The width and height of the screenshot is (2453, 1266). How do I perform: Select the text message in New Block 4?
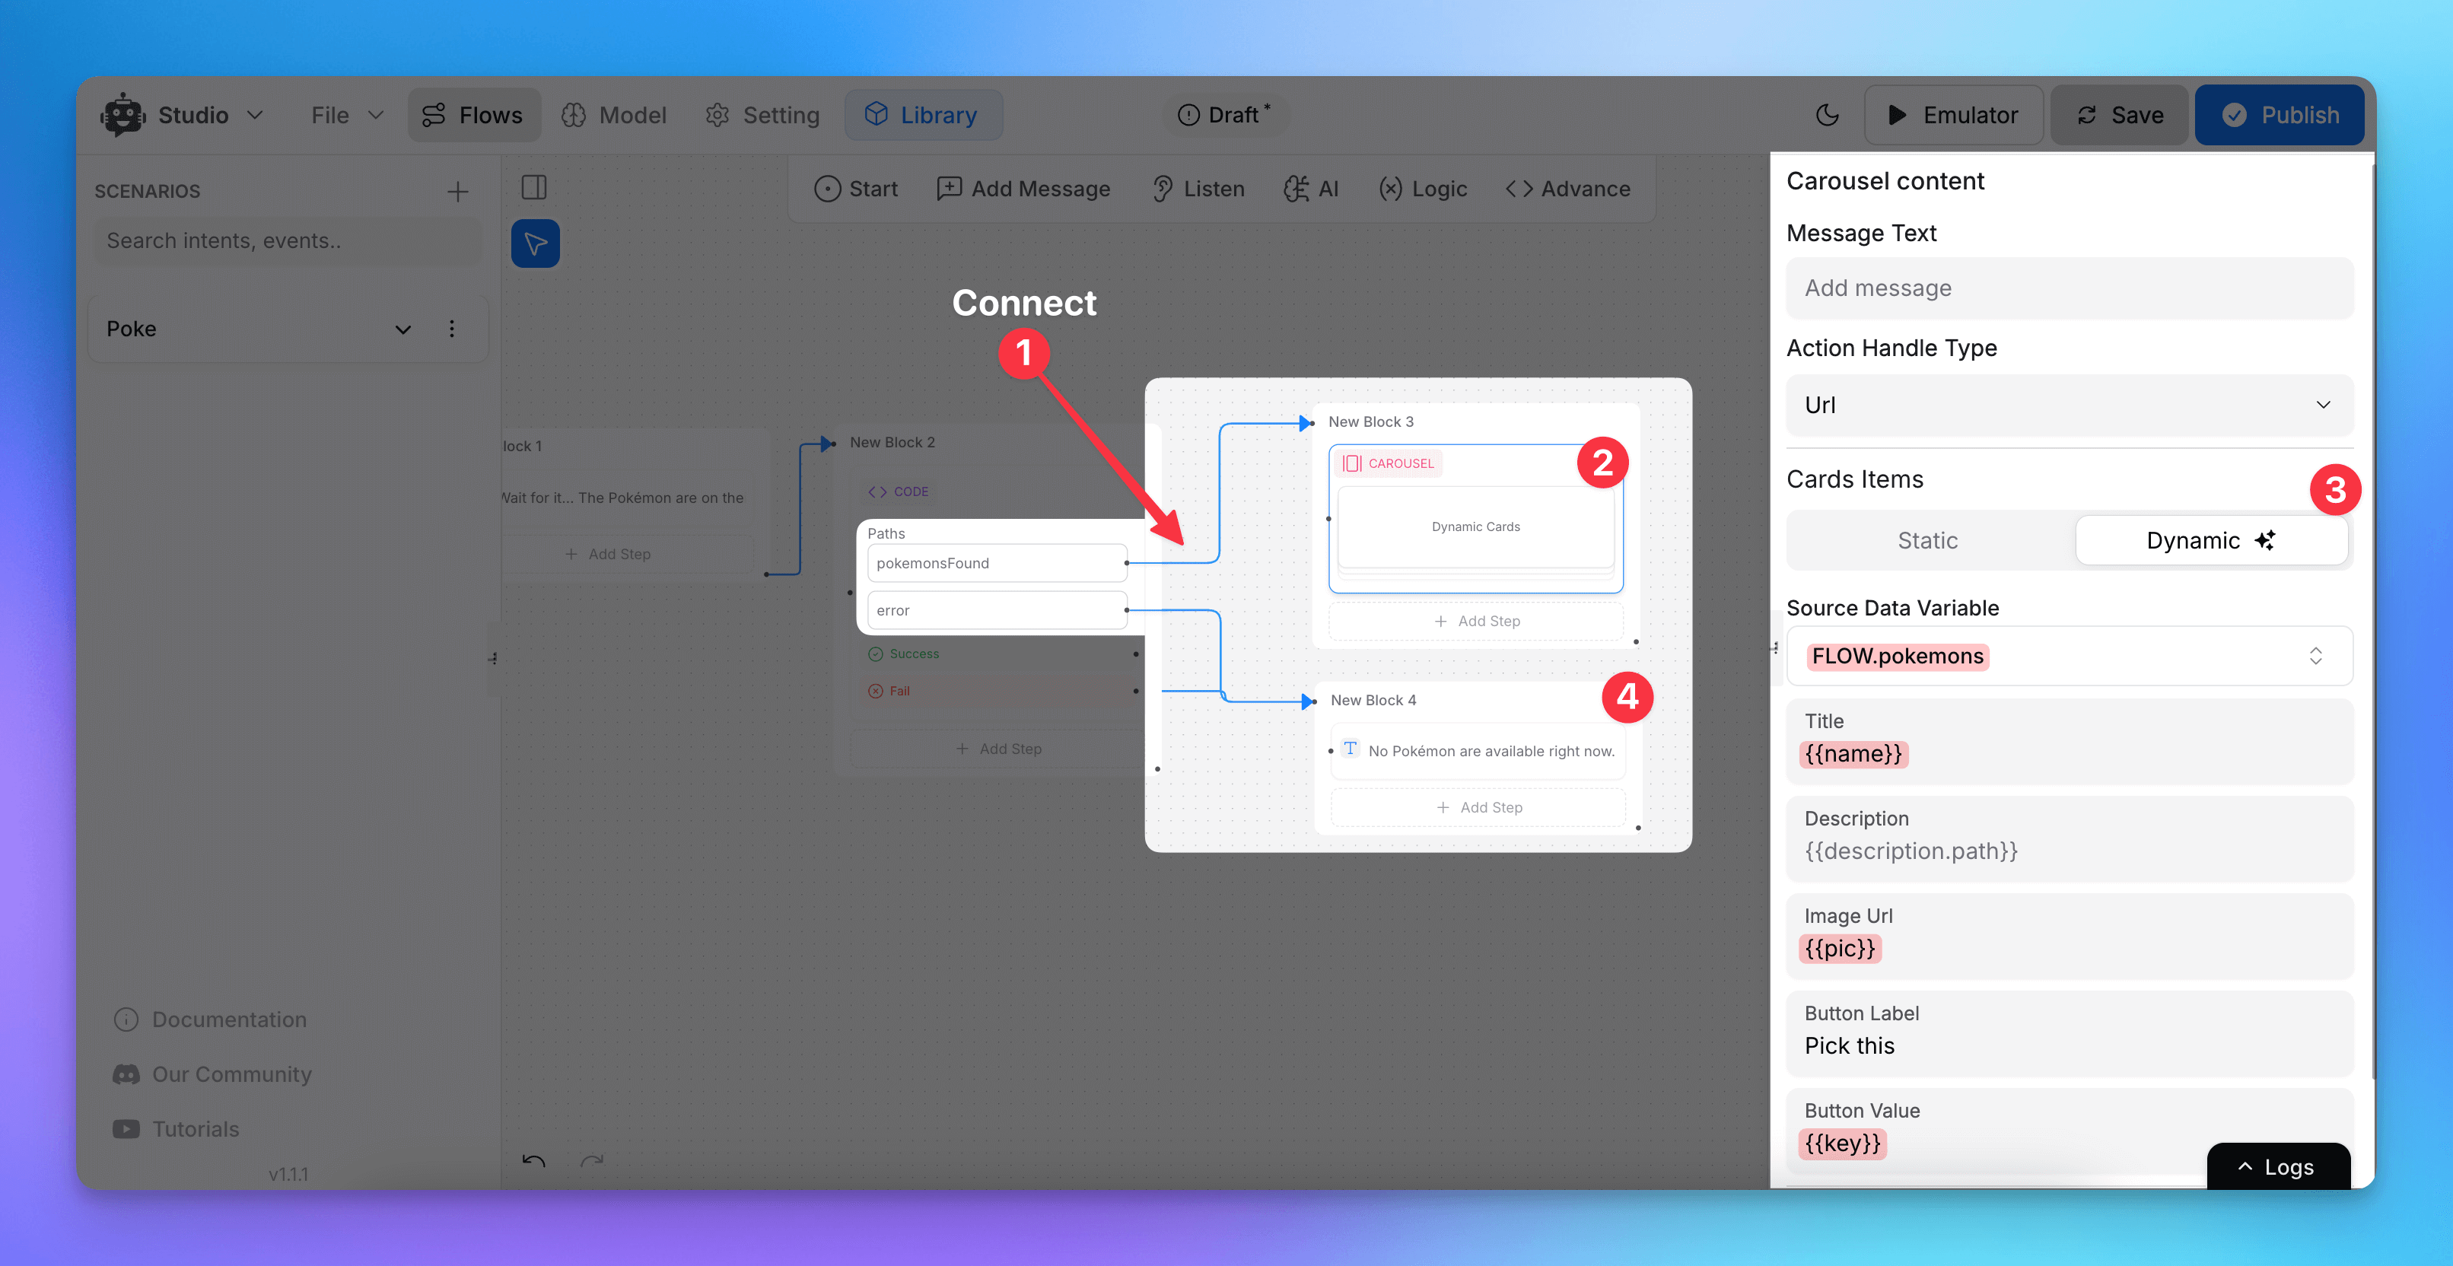tap(1479, 751)
